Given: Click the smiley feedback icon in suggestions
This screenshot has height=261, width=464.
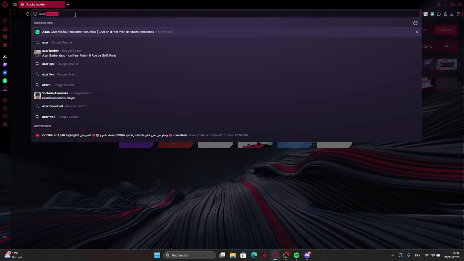Looking at the screenshot, I should 415,23.
